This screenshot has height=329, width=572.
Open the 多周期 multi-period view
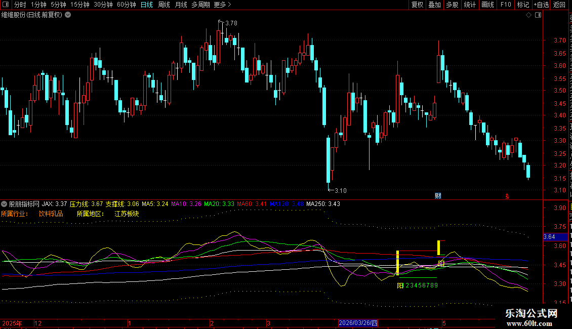(x=200, y=5)
